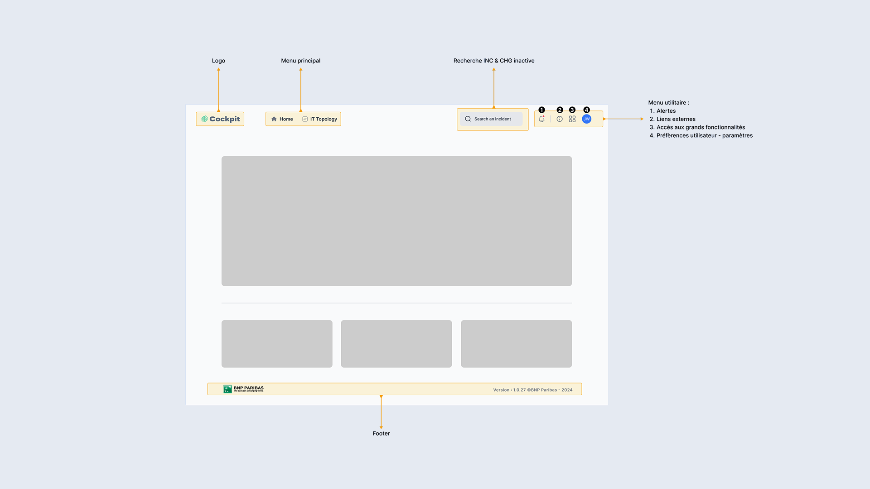Viewport: 870px width, 489px height.
Task: Click the number 4 annotation badge
Action: click(586, 110)
